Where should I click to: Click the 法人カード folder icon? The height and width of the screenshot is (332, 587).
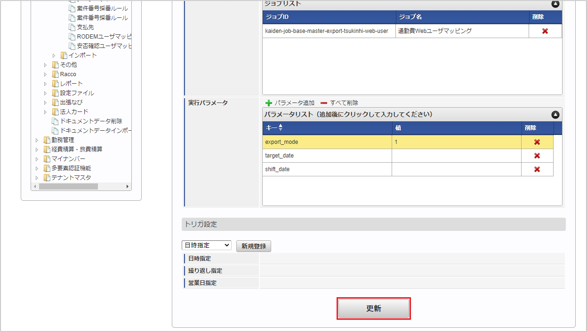click(55, 112)
